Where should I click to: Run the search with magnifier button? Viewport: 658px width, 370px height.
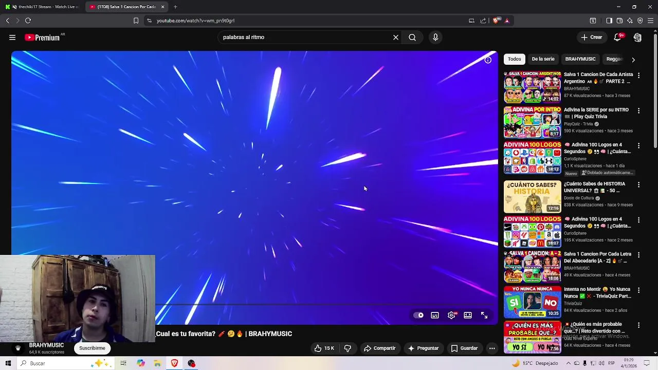point(412,37)
